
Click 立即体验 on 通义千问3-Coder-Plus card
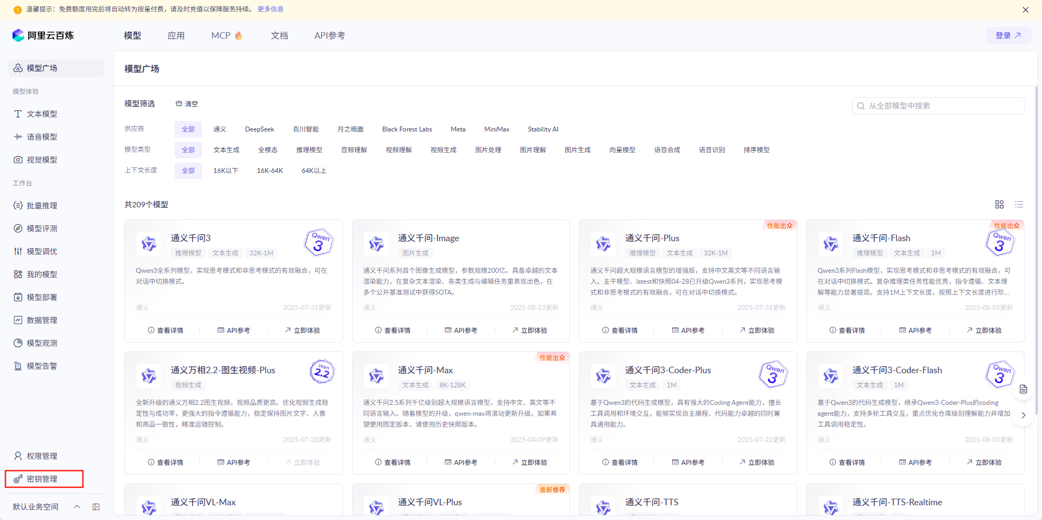[757, 463]
